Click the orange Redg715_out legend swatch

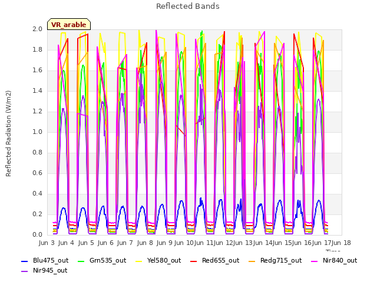252,261
